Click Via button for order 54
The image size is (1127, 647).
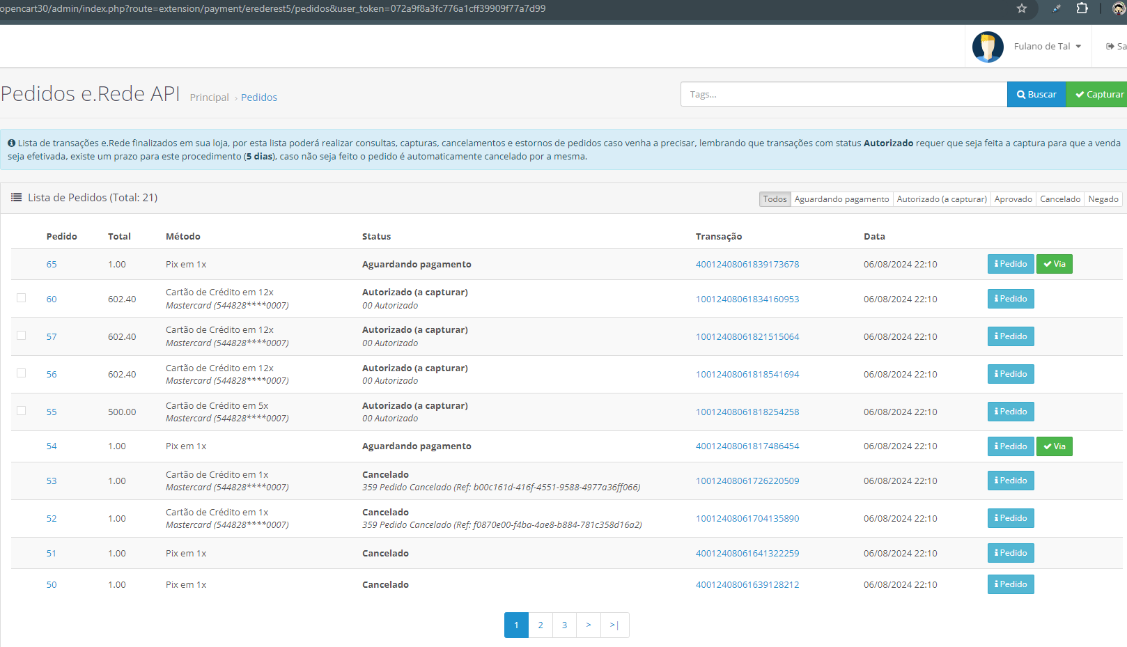1055,446
